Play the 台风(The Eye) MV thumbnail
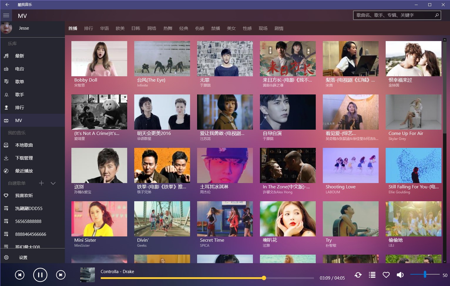 (x=162, y=59)
